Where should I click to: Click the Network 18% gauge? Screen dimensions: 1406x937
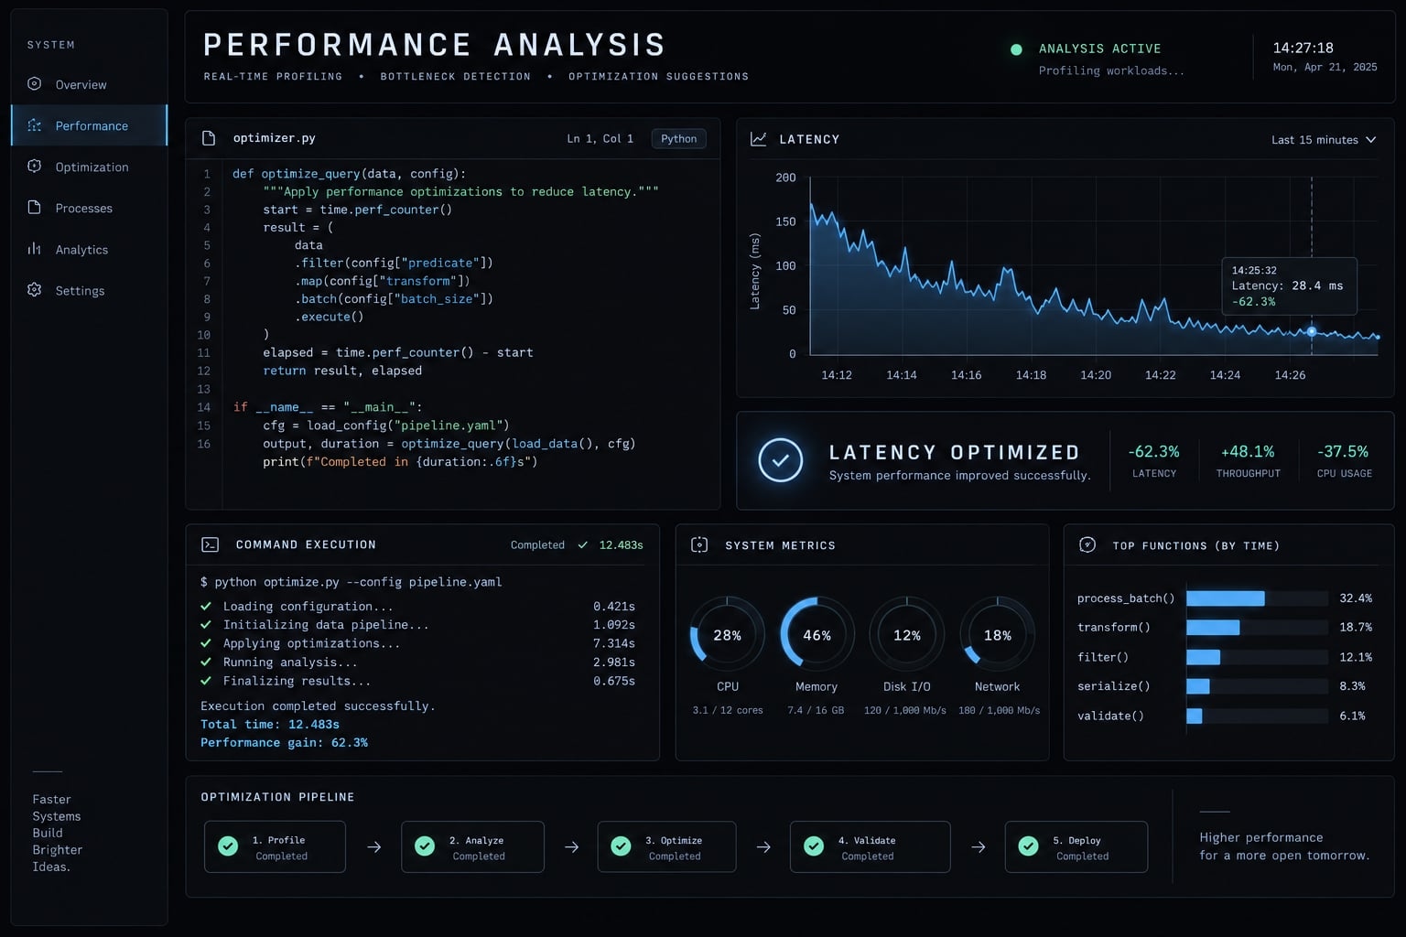(998, 634)
